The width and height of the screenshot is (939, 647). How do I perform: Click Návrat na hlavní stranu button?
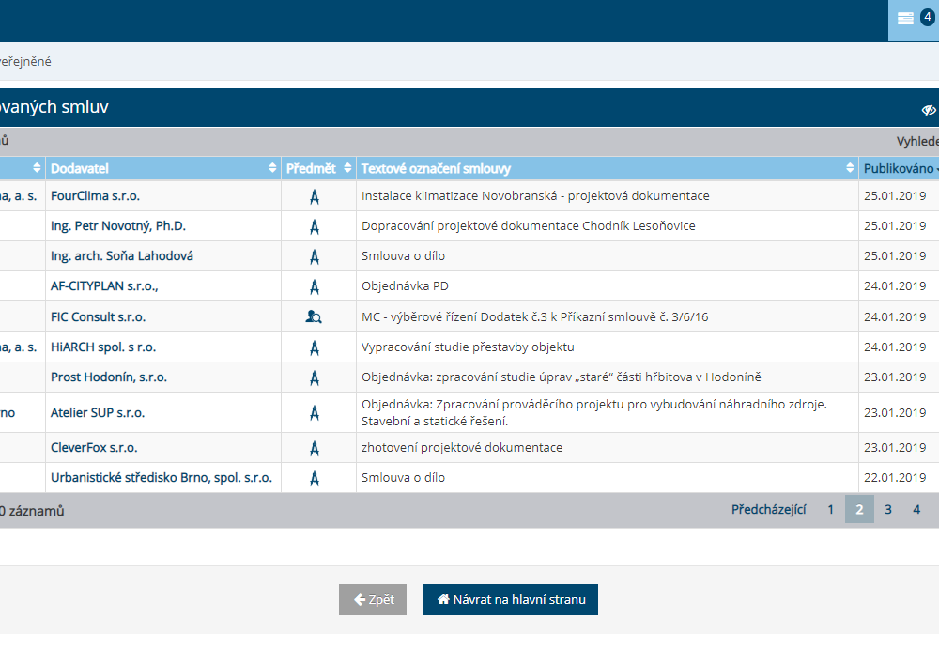tap(510, 600)
